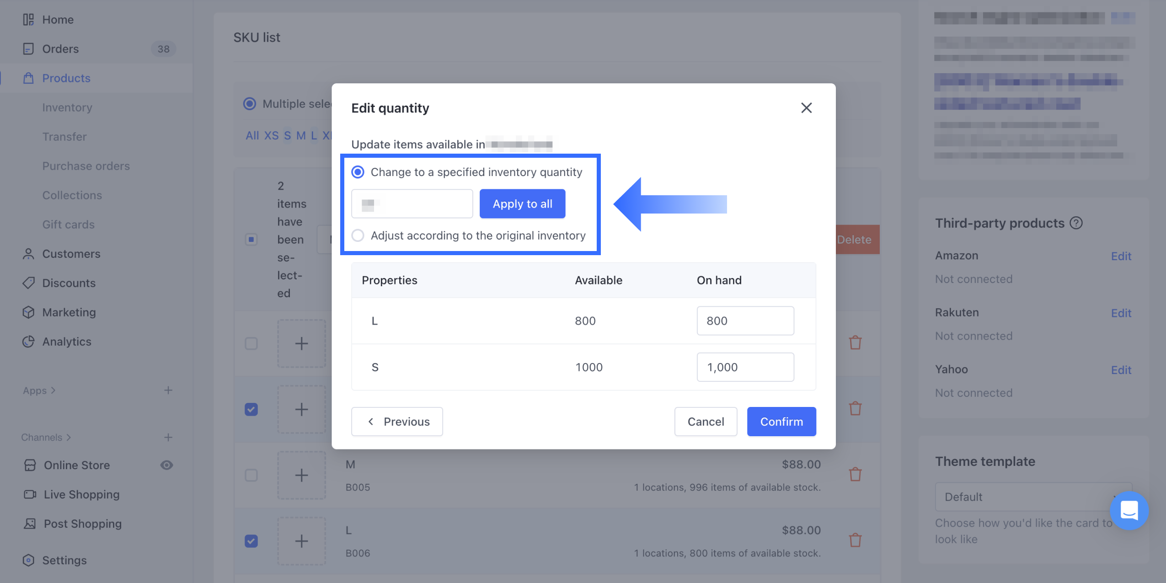Add a sales channel with plus icon
Viewport: 1166px width, 583px height.
click(x=168, y=437)
